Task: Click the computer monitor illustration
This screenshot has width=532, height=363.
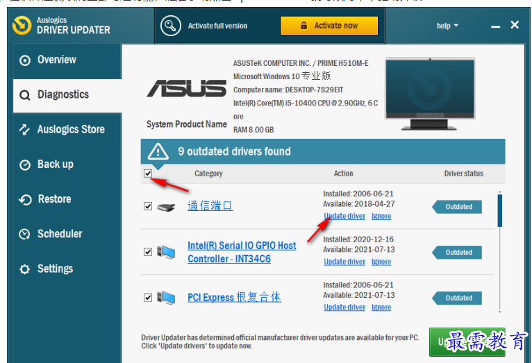Action: (x=430, y=94)
